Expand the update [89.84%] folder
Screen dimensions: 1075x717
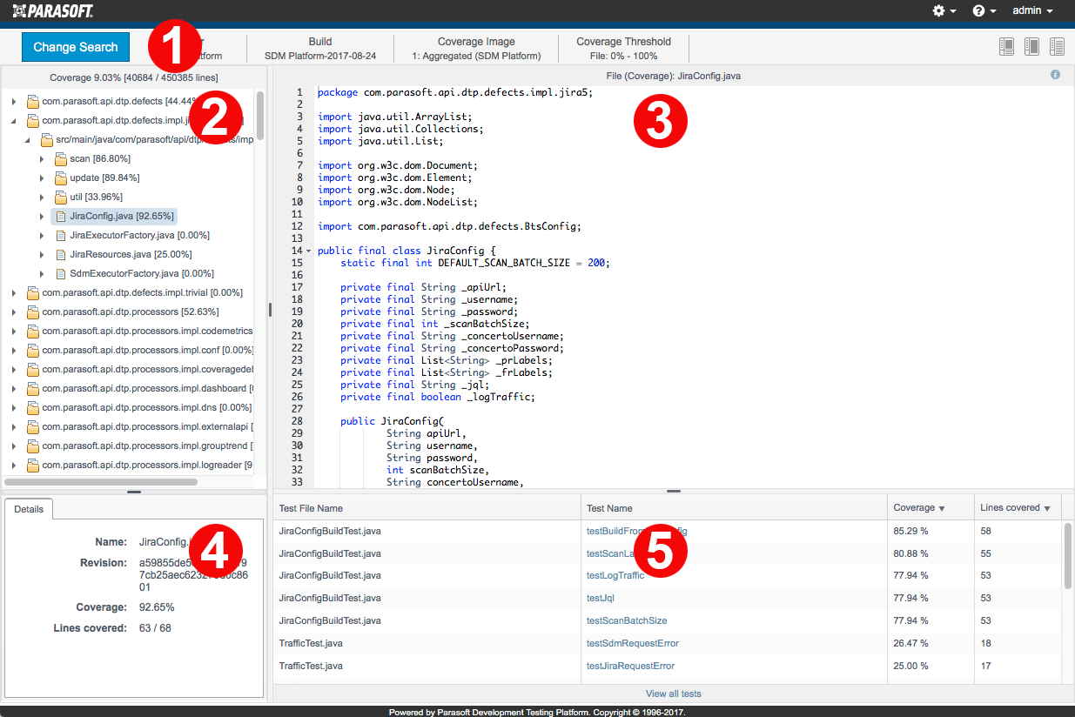tap(42, 178)
